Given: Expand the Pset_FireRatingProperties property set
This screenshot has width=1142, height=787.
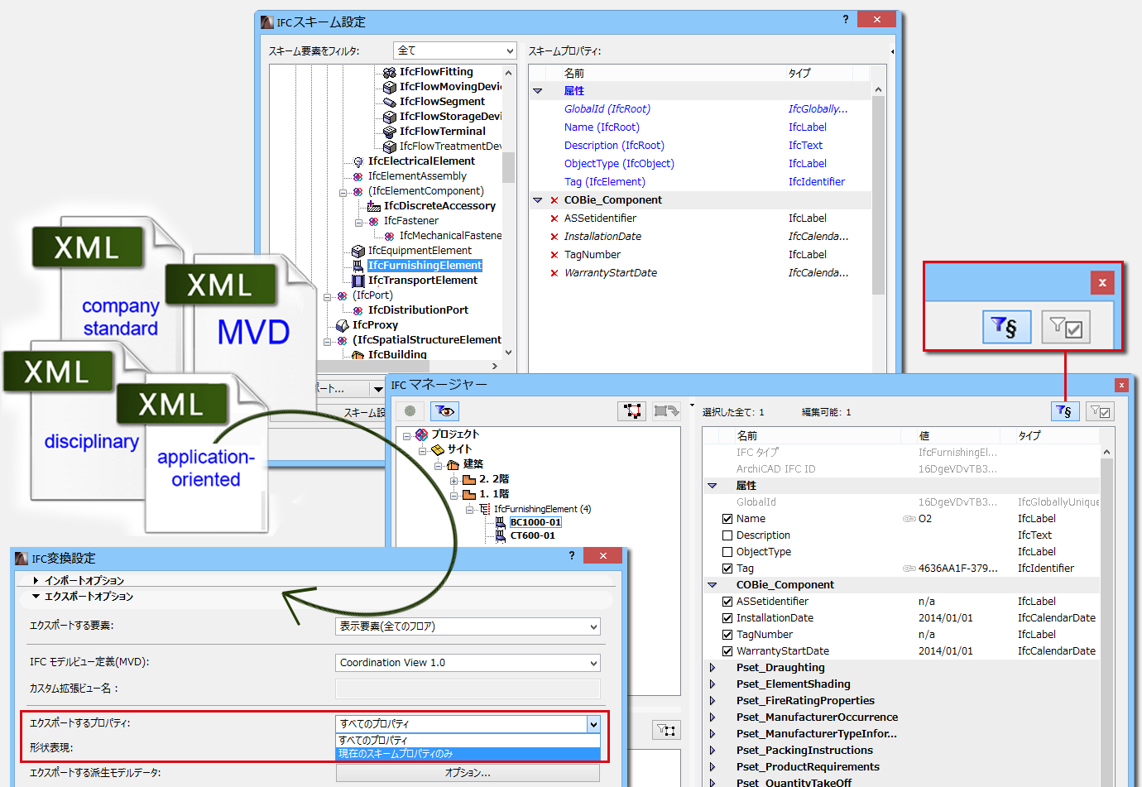Looking at the screenshot, I should (x=713, y=701).
